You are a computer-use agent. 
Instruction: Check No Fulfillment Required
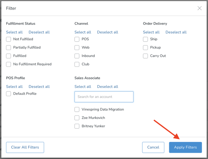(x=9, y=64)
